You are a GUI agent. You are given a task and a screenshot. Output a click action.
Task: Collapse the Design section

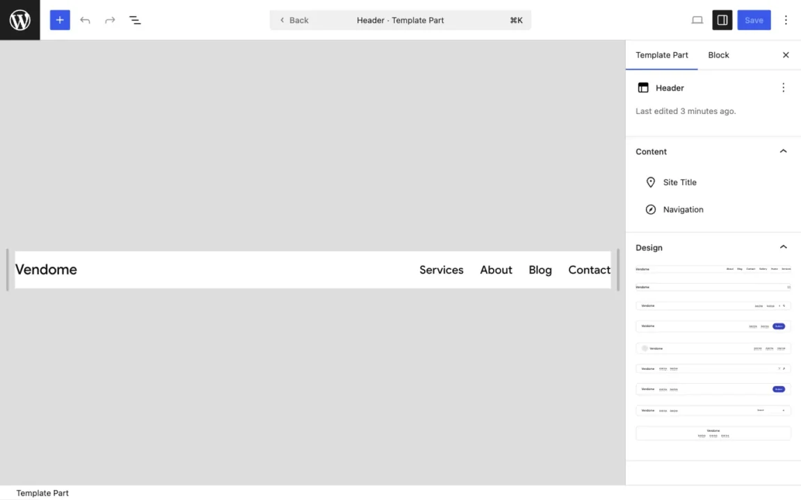(783, 247)
